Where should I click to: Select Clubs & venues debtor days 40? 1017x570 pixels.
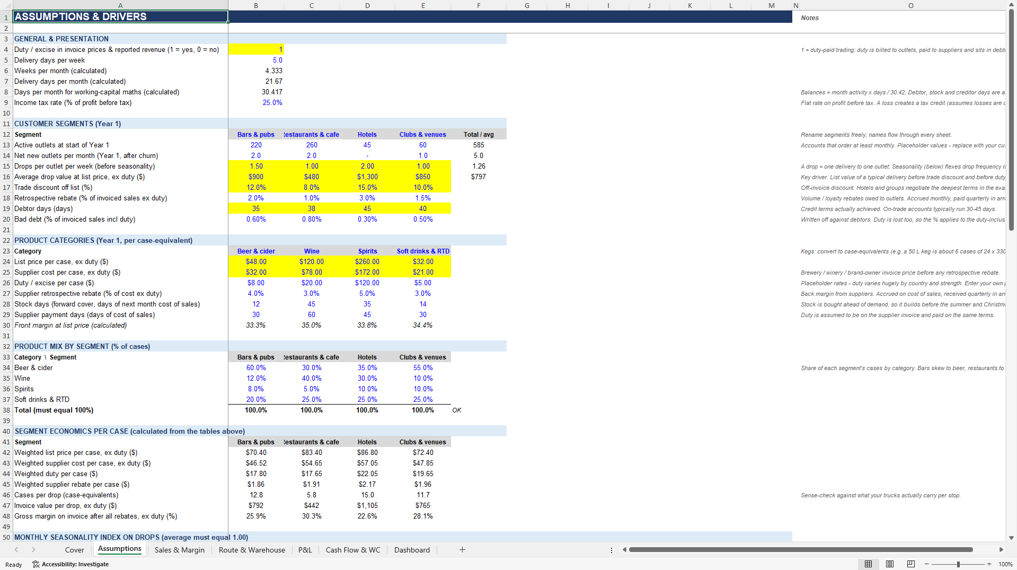click(423, 208)
